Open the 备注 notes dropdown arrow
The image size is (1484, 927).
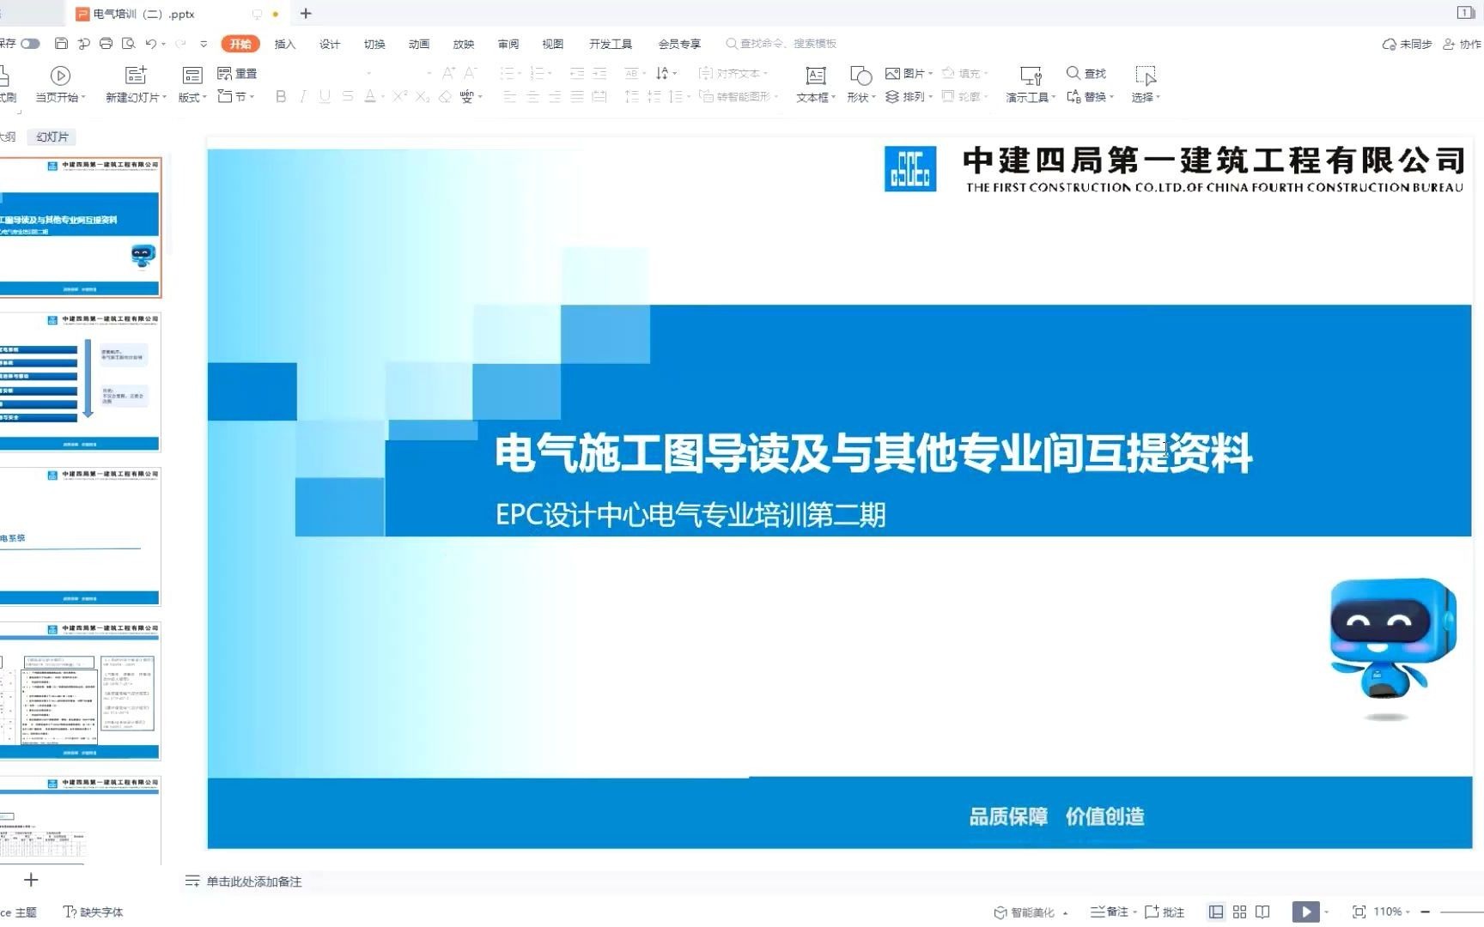1134,912
